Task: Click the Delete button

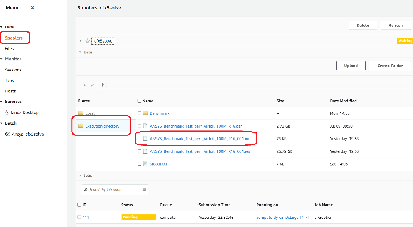Action: click(x=363, y=26)
